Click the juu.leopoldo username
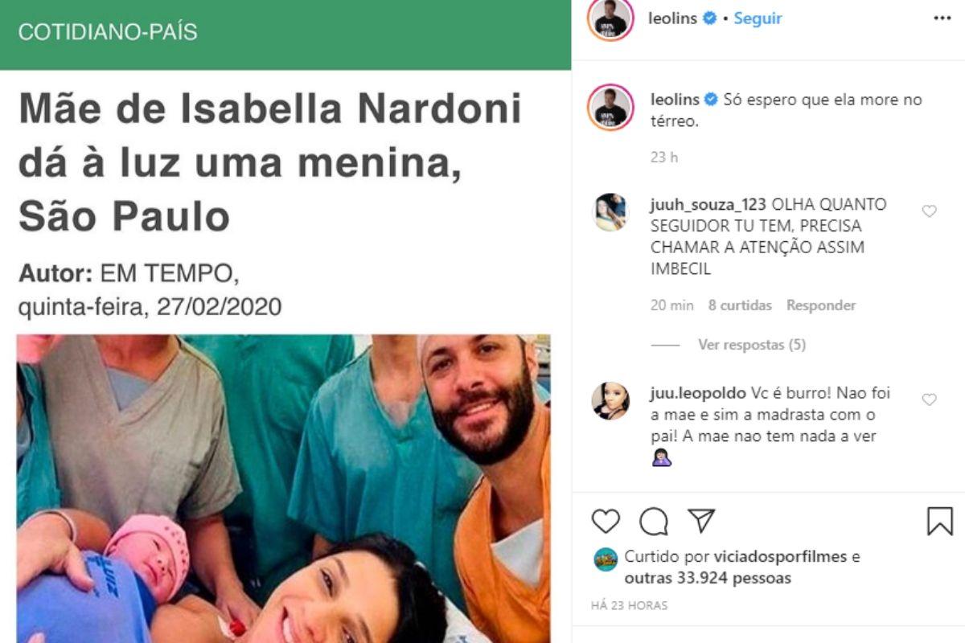The width and height of the screenshot is (965, 643). pos(698,394)
